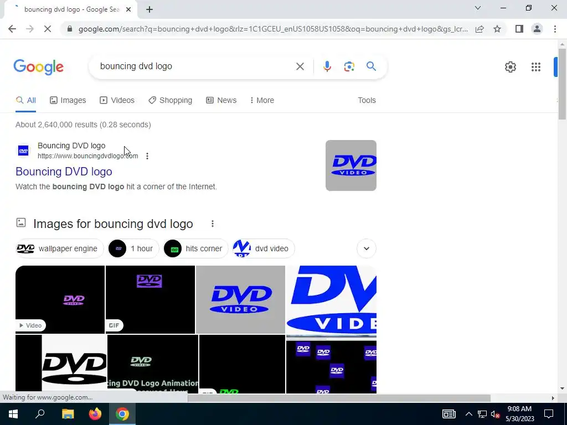Filter images by 1 hour chip
Screen dimensions: 567x425
[x=133, y=248]
